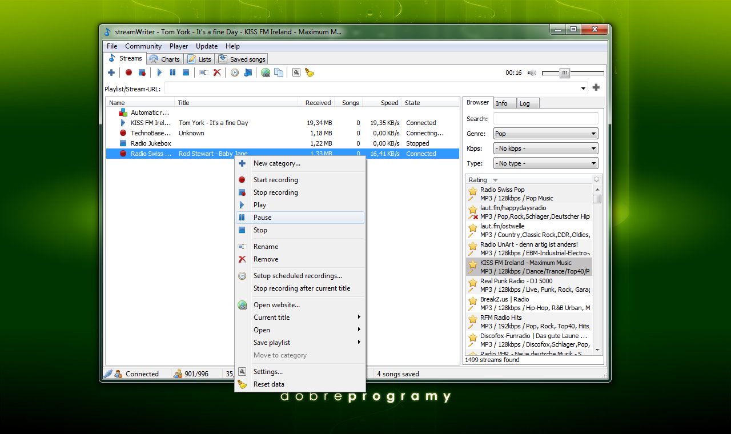Choose Reset data in context menu
731x434 pixels.
[x=300, y=384]
